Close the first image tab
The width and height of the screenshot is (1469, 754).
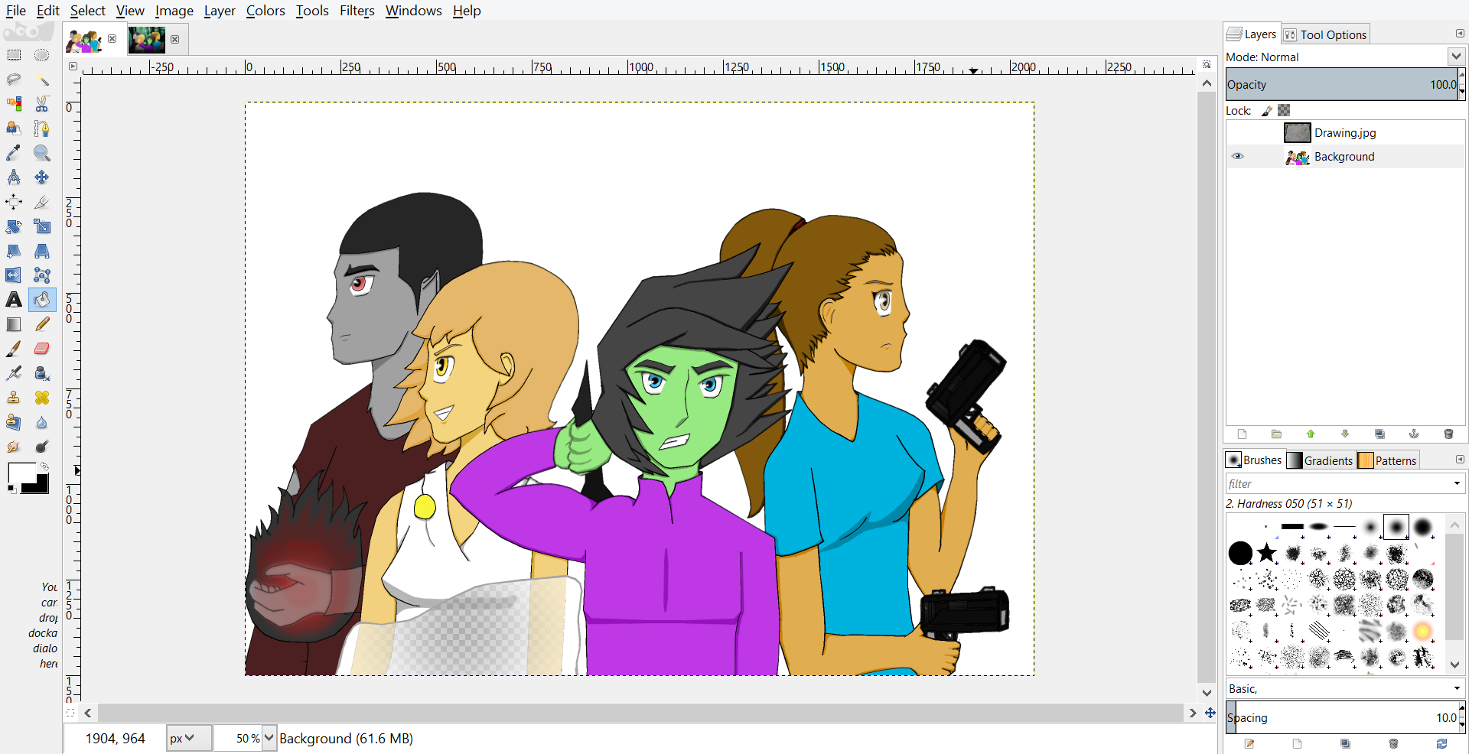click(x=112, y=39)
